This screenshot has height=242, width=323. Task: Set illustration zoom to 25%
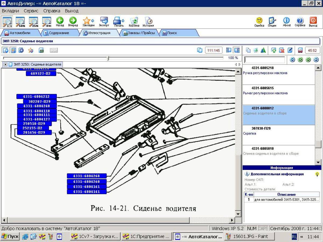[x=34, y=22]
